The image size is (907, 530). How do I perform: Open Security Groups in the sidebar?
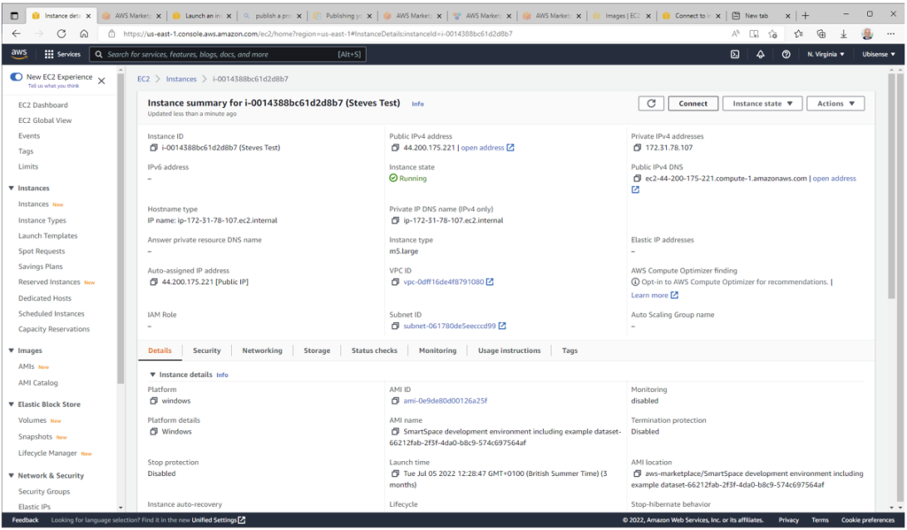point(44,492)
